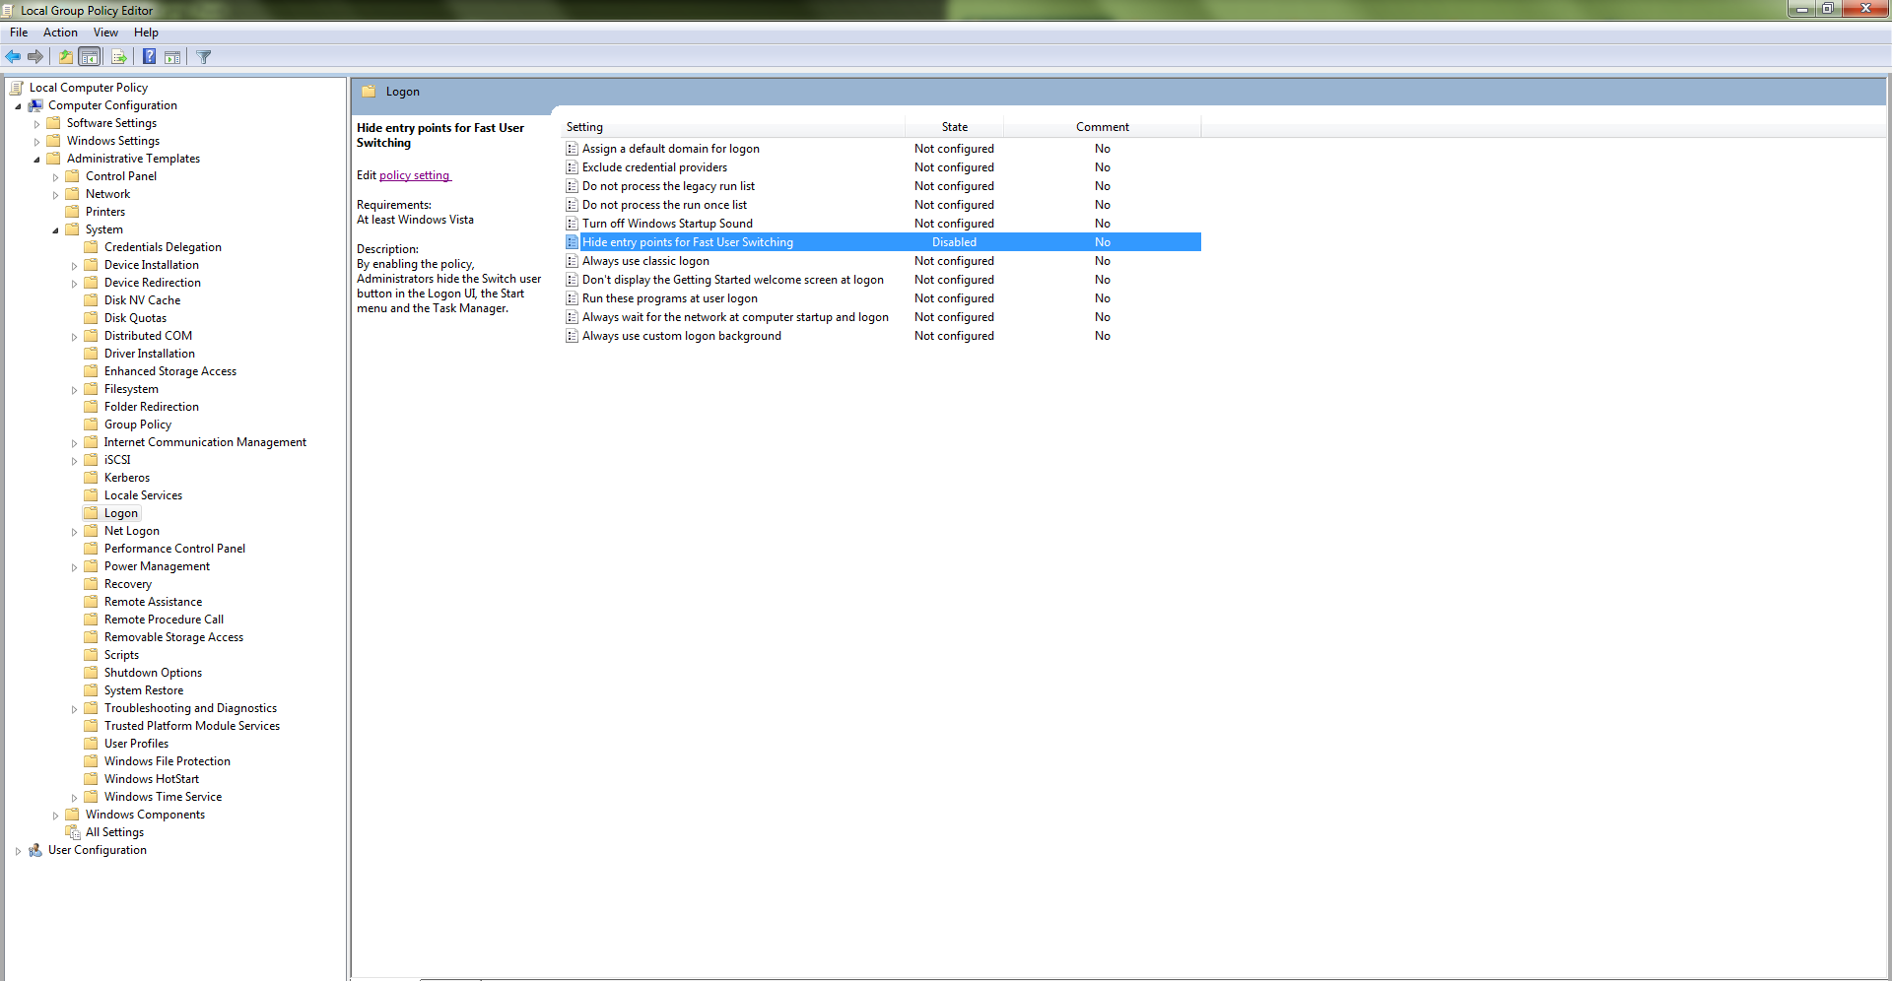Go up one level with folder icon
Screen dimensions: 1892x981
65,57
